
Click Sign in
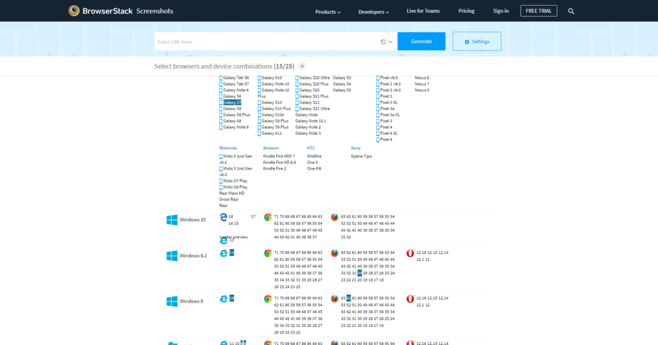pyautogui.click(x=501, y=11)
